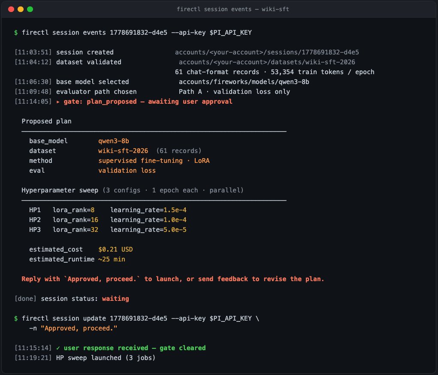Click the window title 'firectl session events — wiki-sft'
The width and height of the screenshot is (438, 375).
click(x=233, y=9)
